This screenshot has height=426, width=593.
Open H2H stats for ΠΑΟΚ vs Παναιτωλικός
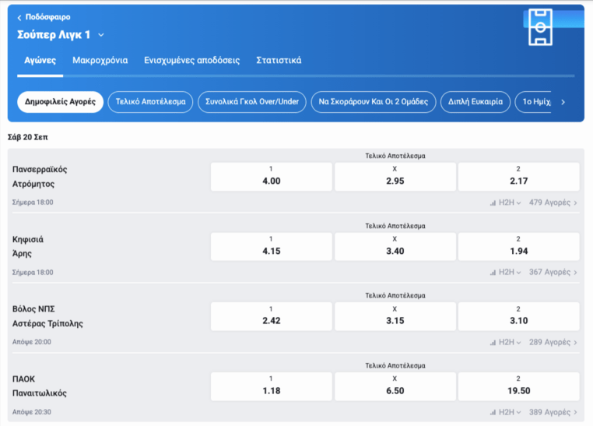[505, 412]
